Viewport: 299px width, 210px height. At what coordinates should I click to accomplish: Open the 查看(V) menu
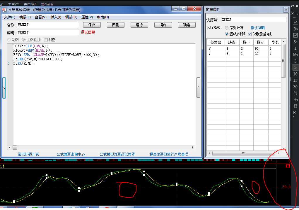coord(41,17)
